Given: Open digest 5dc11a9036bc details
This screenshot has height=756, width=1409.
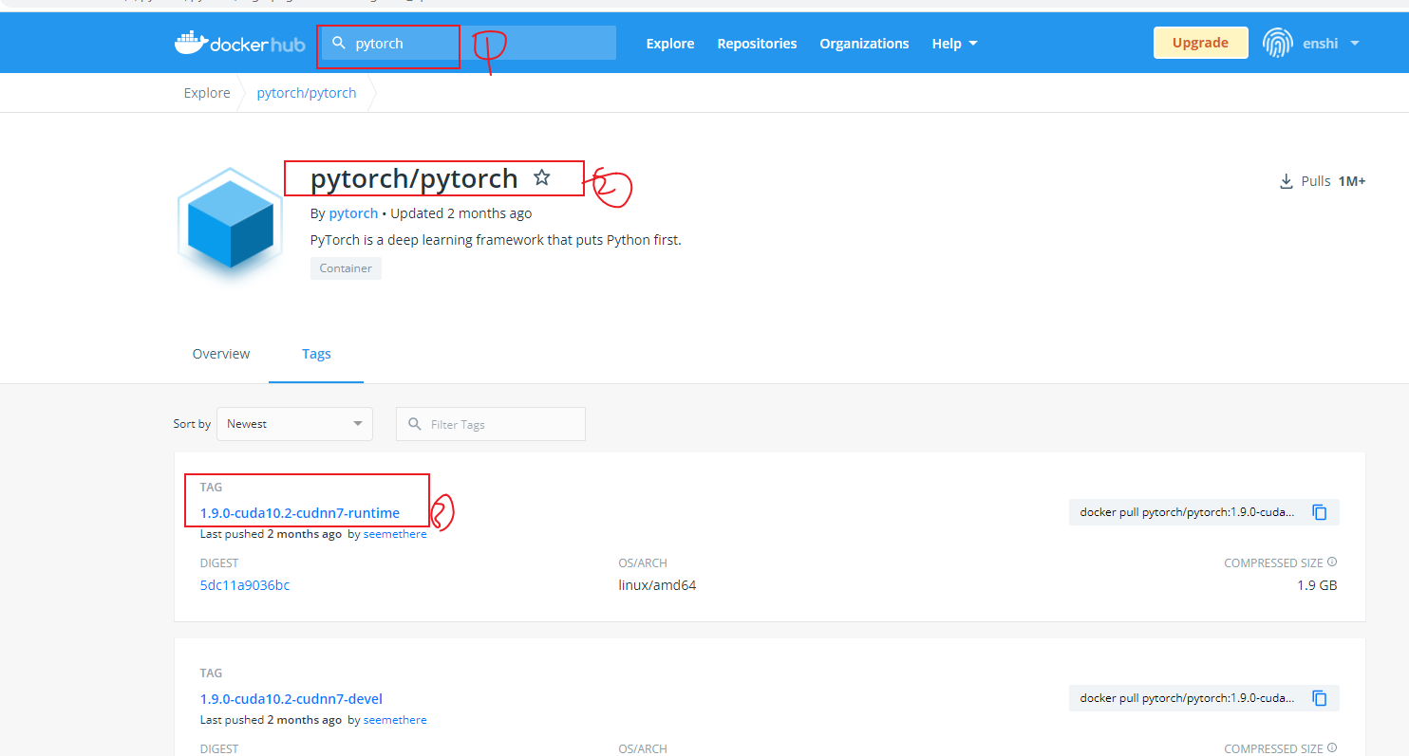Looking at the screenshot, I should 245,584.
